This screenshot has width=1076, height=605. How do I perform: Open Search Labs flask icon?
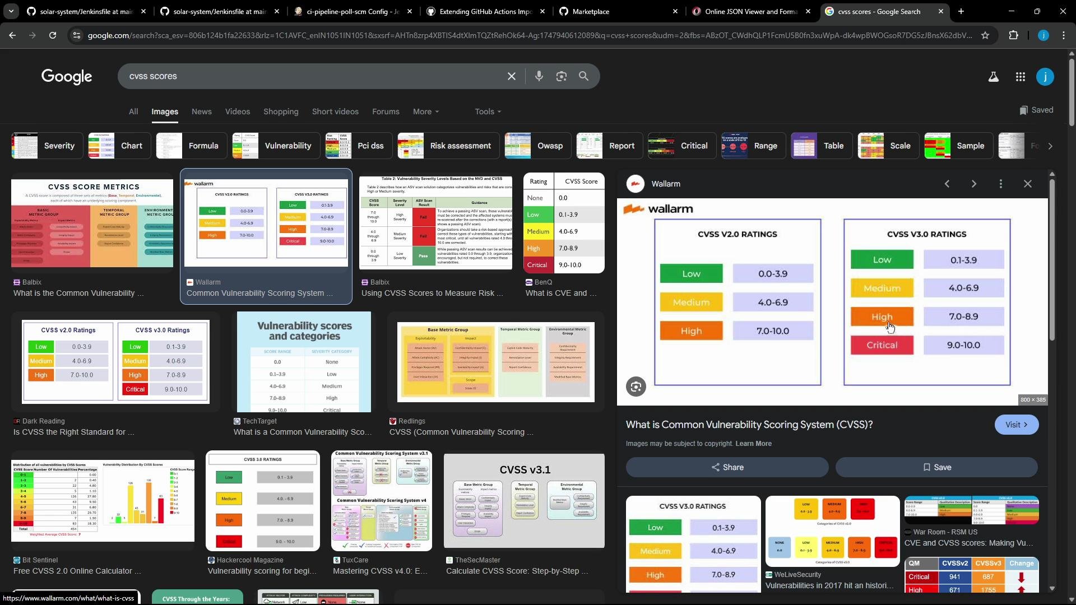[x=993, y=77]
